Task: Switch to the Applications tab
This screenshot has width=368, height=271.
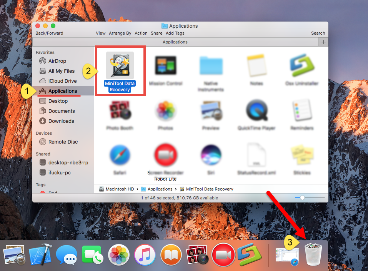Action: 175,42
